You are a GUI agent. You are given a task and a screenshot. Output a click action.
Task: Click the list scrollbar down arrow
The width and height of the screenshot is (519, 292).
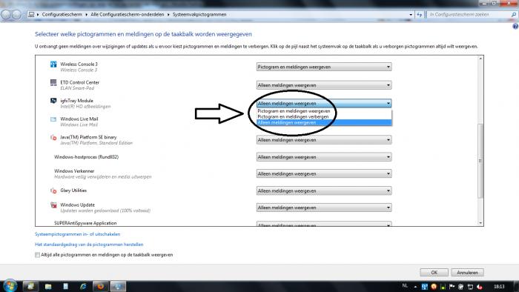tap(480, 223)
